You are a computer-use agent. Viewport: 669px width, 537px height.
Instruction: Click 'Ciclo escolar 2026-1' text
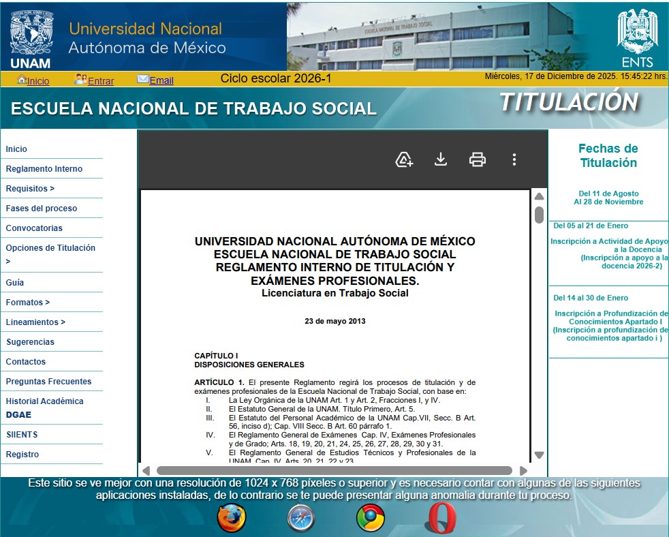(x=276, y=78)
